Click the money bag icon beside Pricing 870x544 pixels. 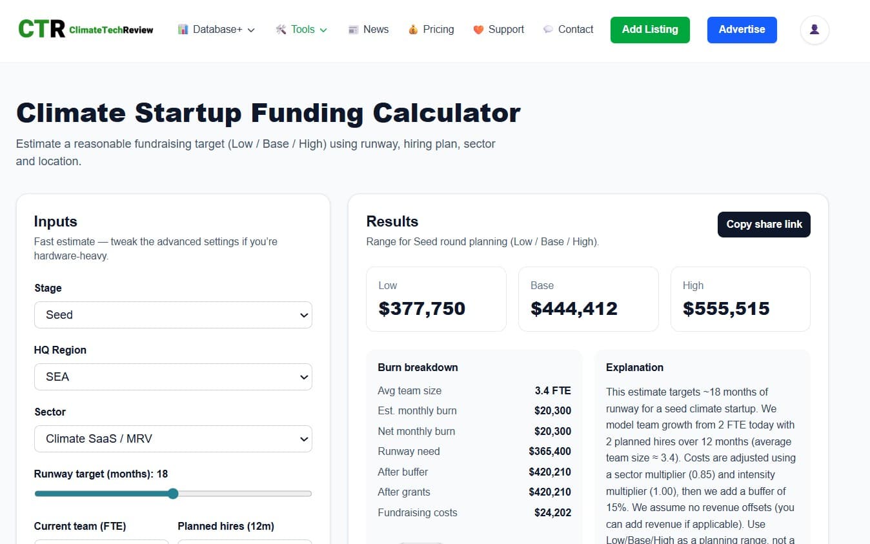(413, 30)
